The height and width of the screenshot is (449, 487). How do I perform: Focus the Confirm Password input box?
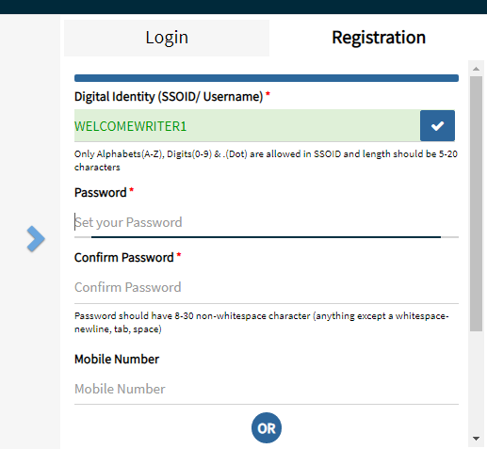267,287
